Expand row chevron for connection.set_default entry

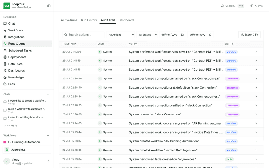coord(256,88)
